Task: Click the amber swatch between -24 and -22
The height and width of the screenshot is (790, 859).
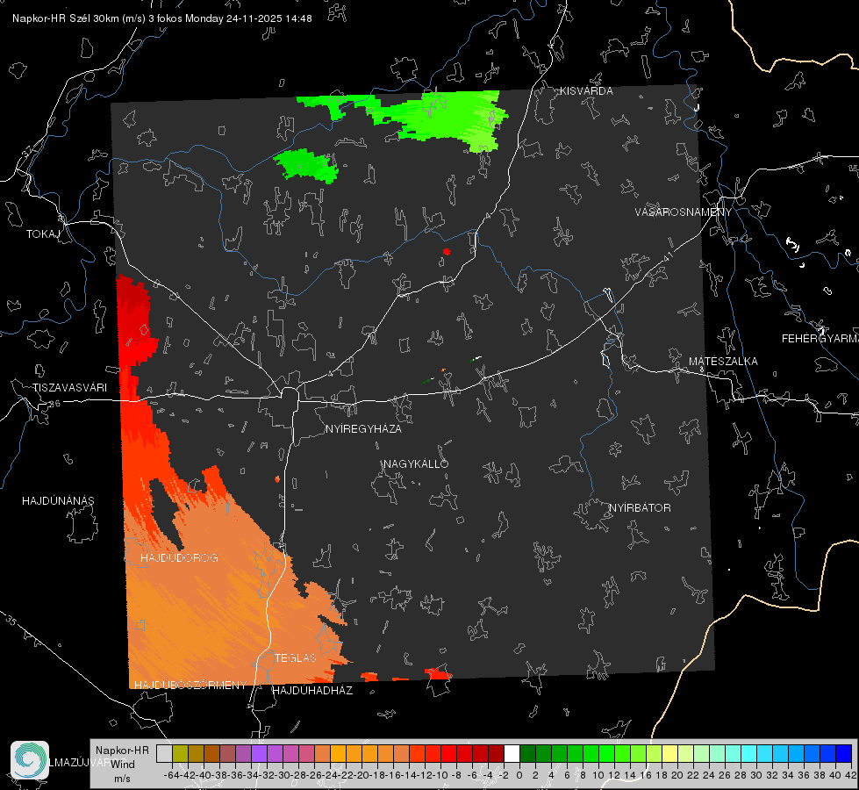Action: pos(338,753)
